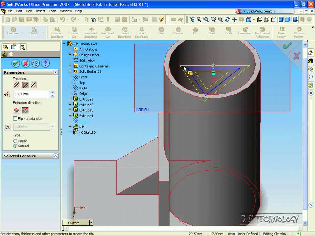Click the Hole Wizard tool
Screen dimensions: 315x236
245,31
